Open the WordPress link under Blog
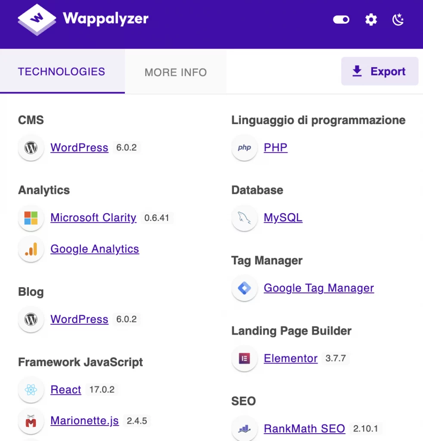This screenshot has width=423, height=441. click(x=79, y=319)
